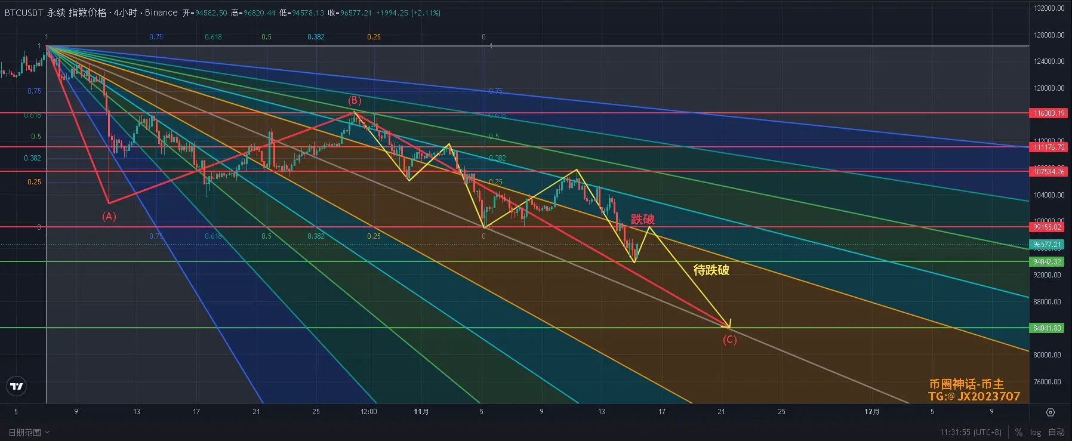
Task: Click the TradingView logo icon
Action: (x=17, y=387)
